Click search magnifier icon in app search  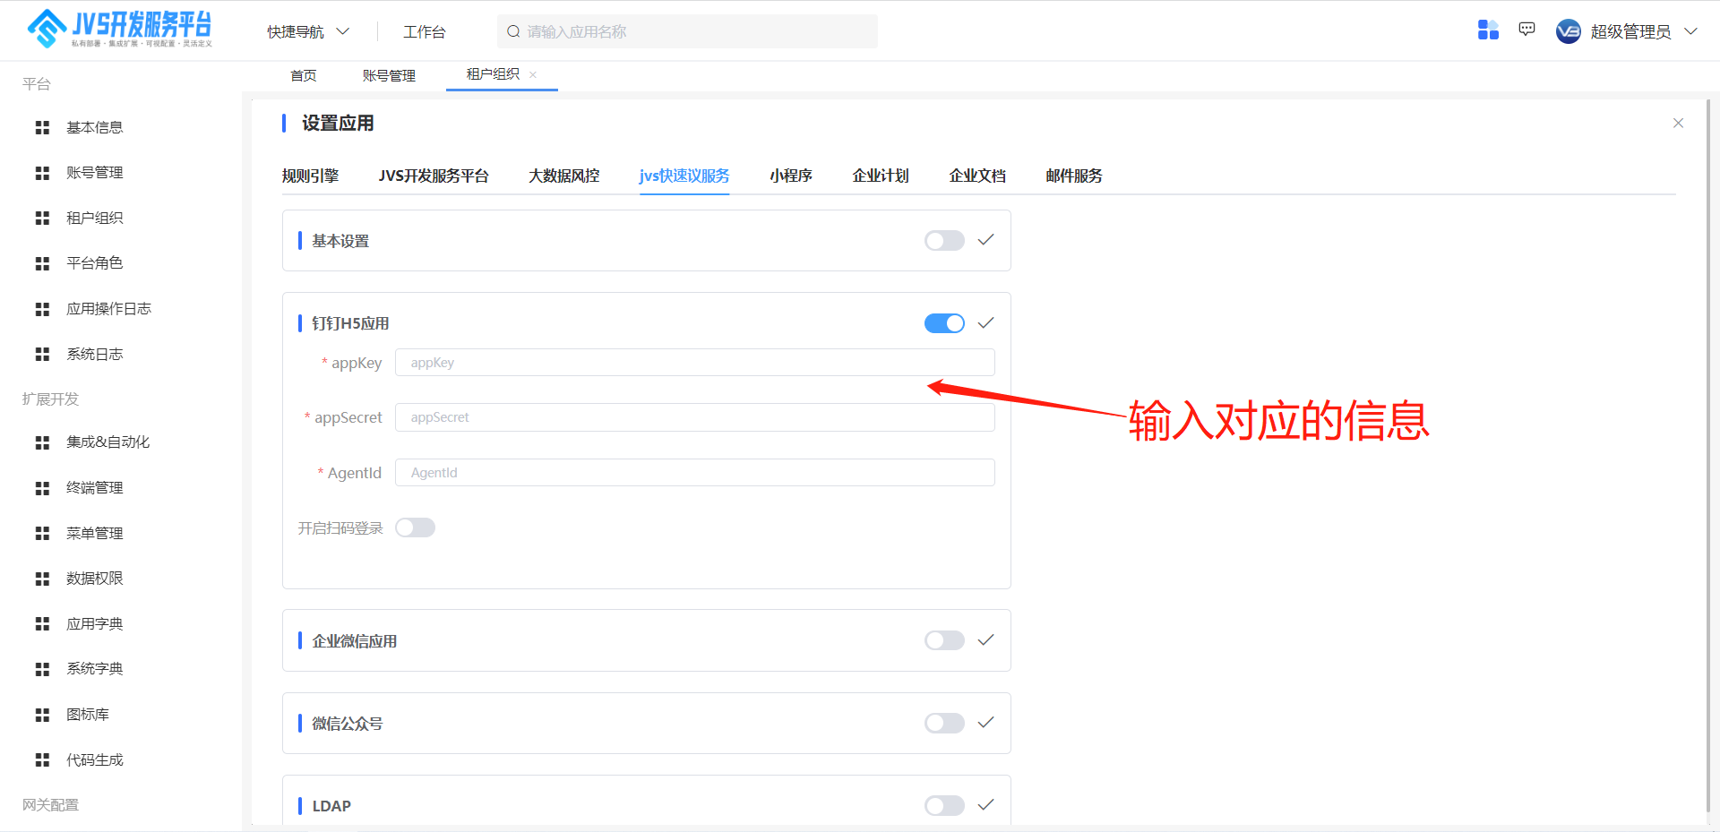coord(513,31)
